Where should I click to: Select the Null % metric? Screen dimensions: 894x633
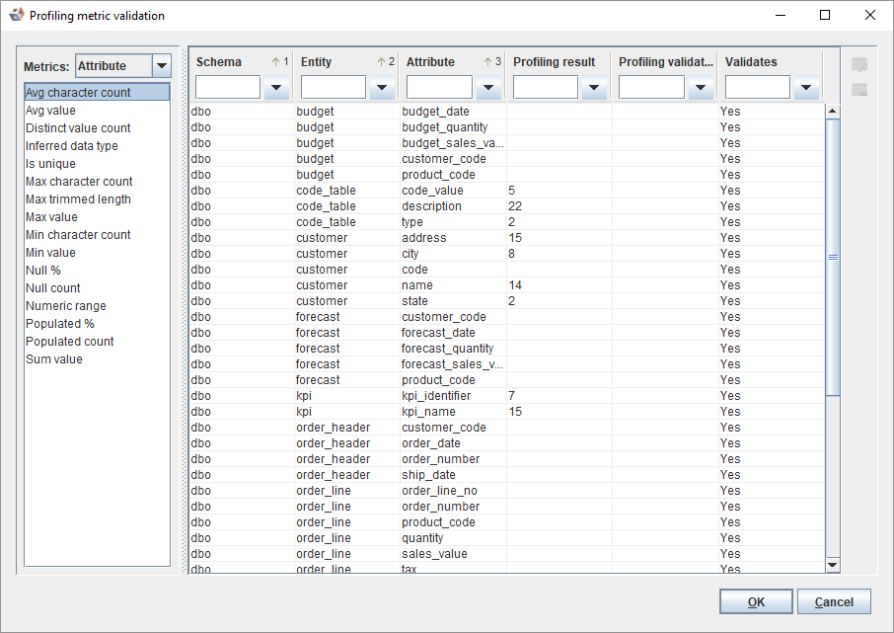(97, 270)
